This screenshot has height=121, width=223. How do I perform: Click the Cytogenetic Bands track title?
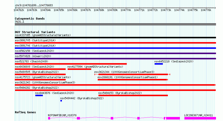[x=30, y=19]
